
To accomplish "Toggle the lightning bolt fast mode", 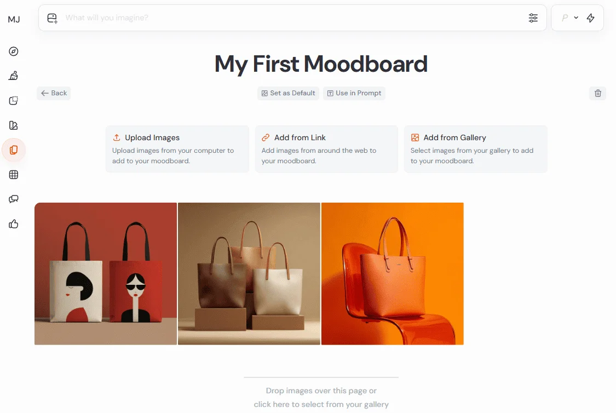I will click(590, 18).
